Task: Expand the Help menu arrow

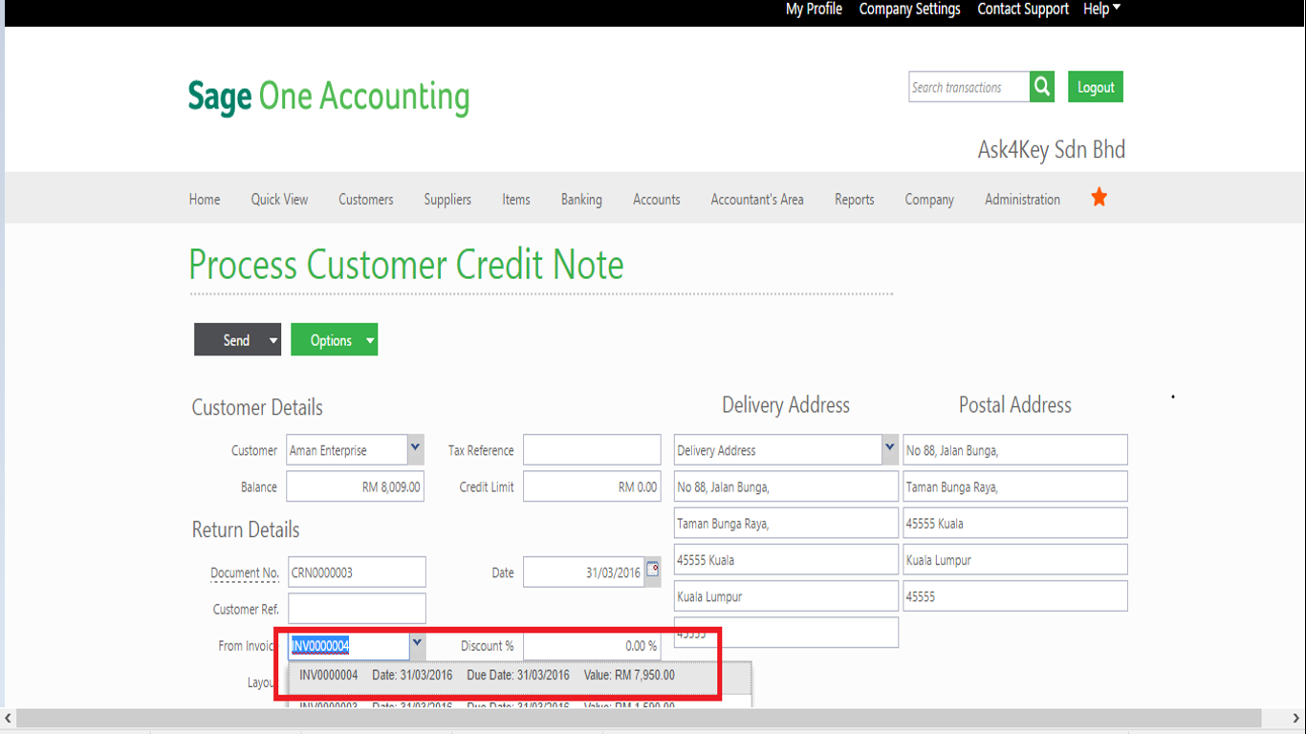Action: (1116, 8)
